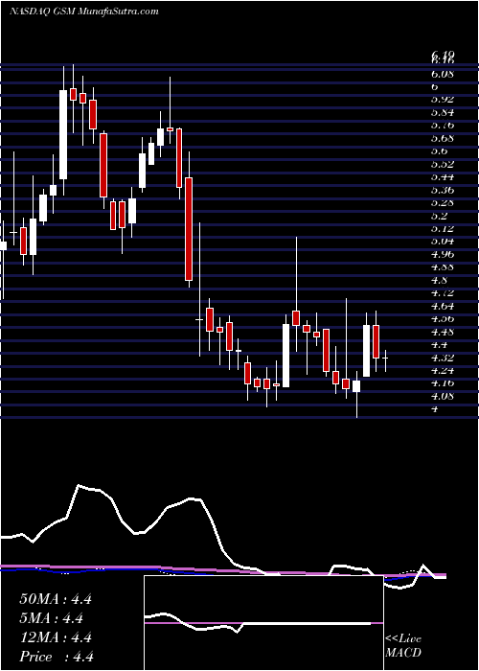Click the <<Live MACD label

[x=403, y=646]
